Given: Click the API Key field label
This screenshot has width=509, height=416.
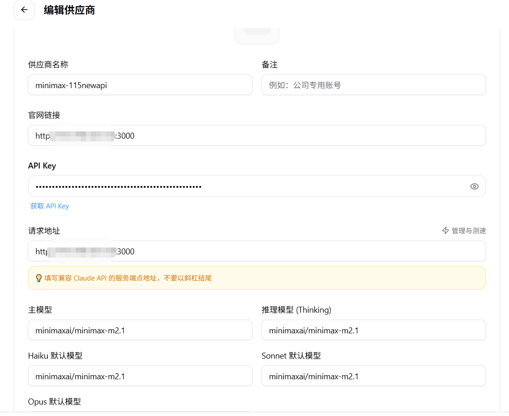Looking at the screenshot, I should point(42,166).
